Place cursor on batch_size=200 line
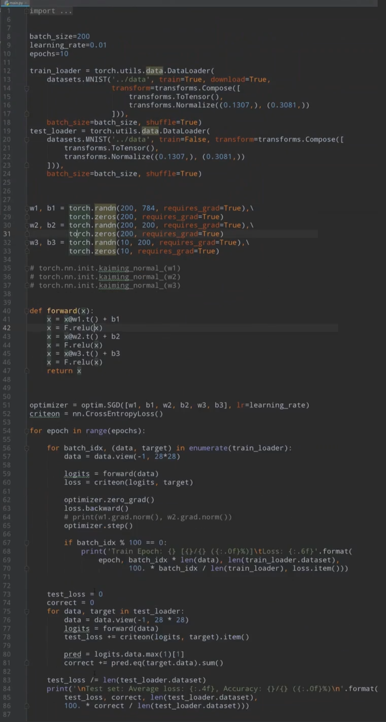The image size is (386, 722). click(x=60, y=37)
